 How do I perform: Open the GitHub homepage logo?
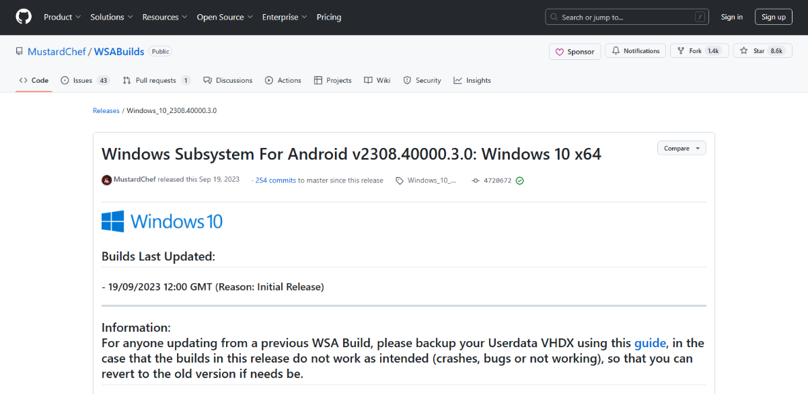pyautogui.click(x=24, y=17)
